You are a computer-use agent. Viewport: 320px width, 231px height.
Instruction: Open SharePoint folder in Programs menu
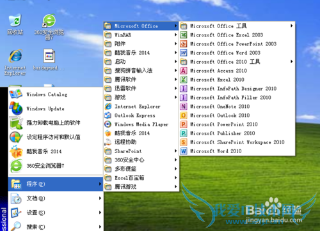click(x=141, y=151)
